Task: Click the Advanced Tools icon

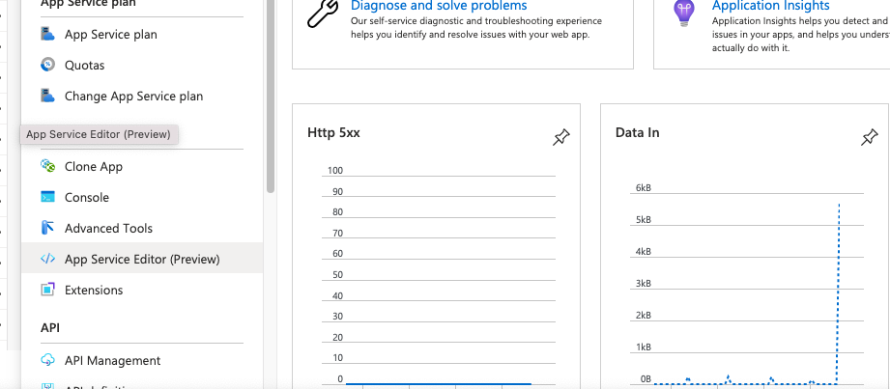Action: pos(47,228)
